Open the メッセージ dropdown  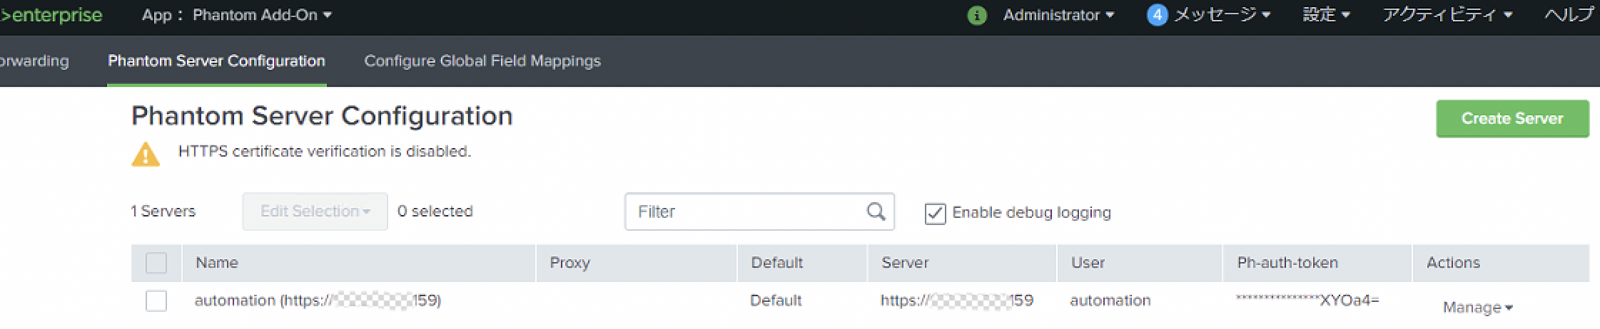click(x=1222, y=15)
